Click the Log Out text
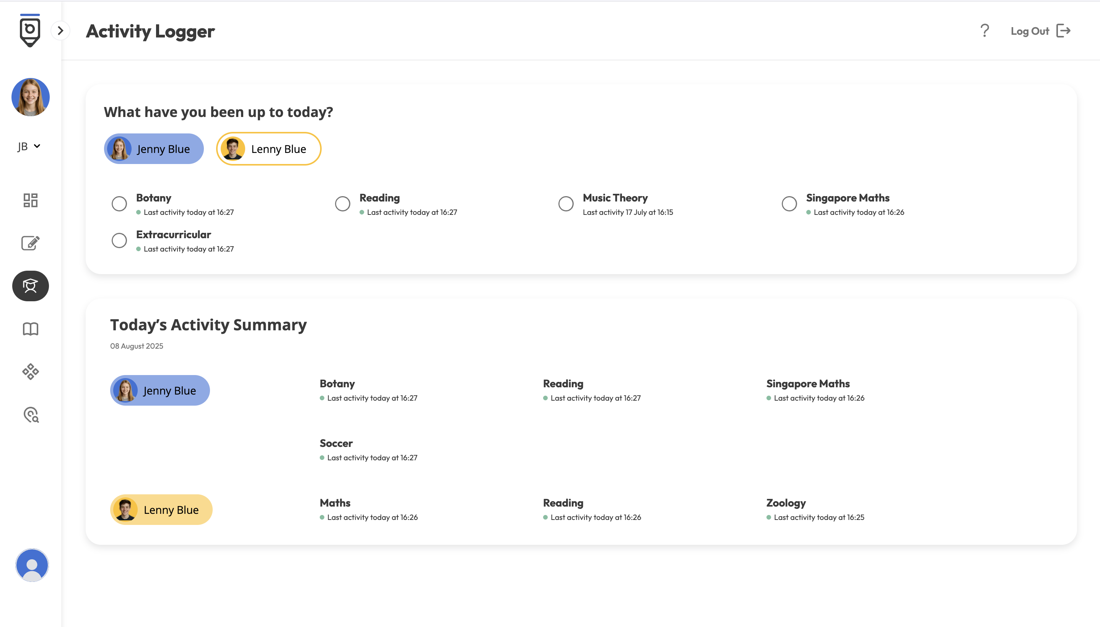Viewport: 1100px width, 627px height. [x=1030, y=31]
